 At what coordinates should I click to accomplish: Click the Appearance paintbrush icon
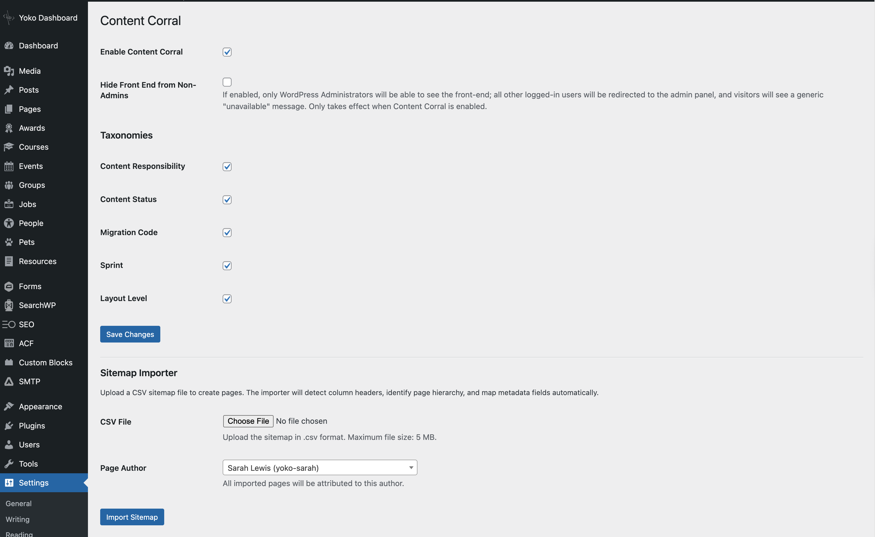click(x=9, y=406)
